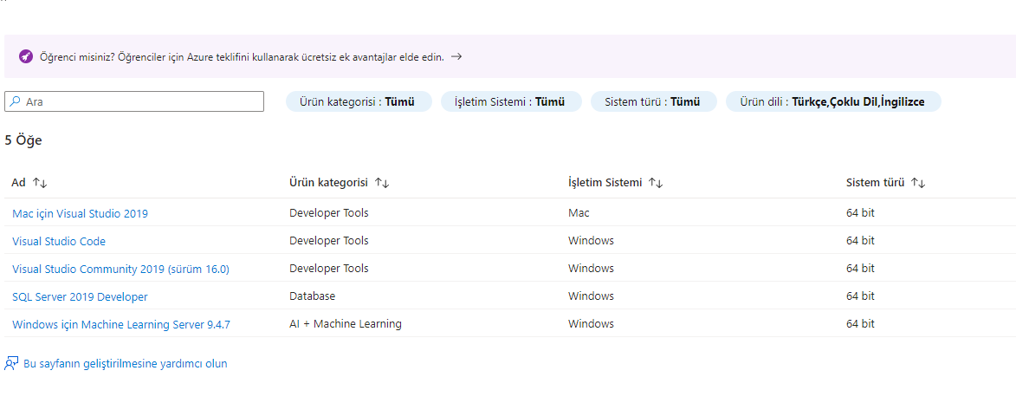1016x416 pixels.
Task: Click Bu sayfanın geliştirilmesine yardımcı olun link
Action: (125, 363)
